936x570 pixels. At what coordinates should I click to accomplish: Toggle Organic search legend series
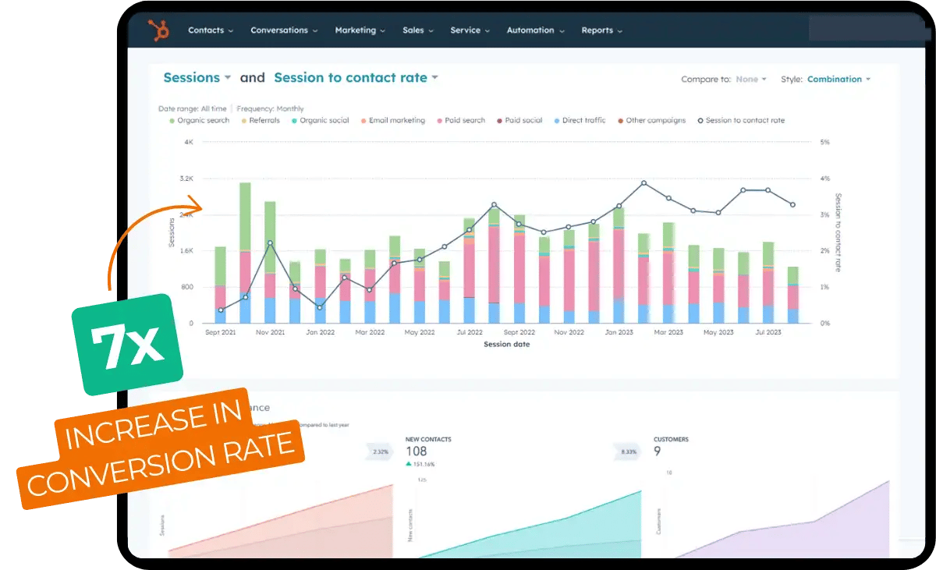point(199,121)
